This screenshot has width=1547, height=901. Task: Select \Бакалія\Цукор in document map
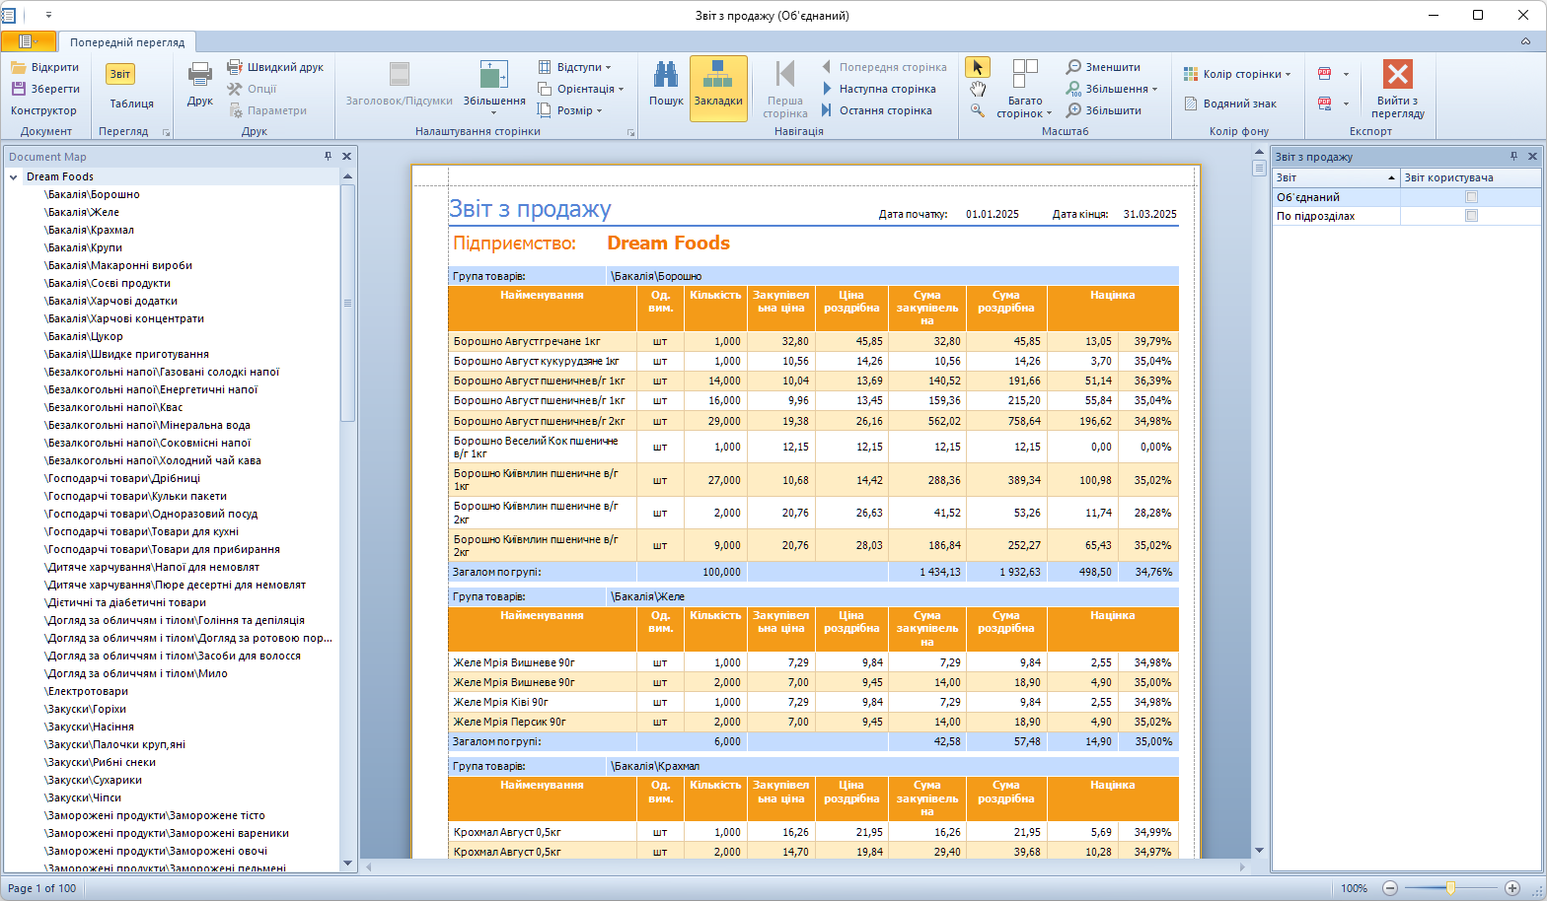click(84, 336)
